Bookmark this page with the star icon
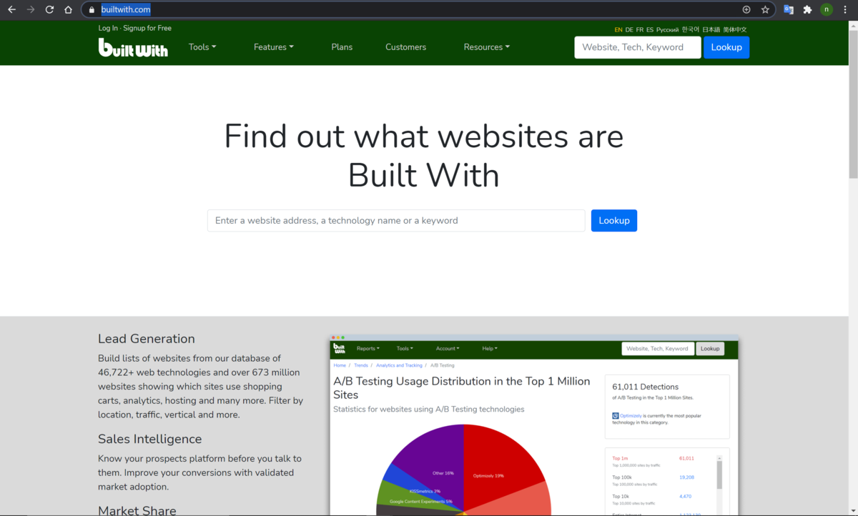858x516 pixels. click(x=765, y=9)
